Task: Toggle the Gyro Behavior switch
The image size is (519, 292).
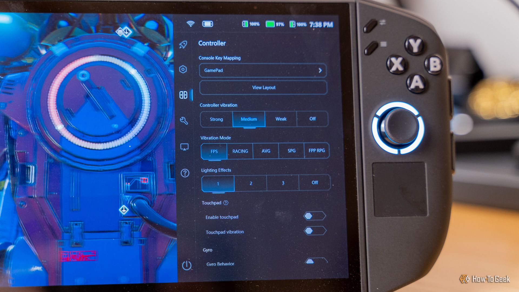Action: (316, 261)
